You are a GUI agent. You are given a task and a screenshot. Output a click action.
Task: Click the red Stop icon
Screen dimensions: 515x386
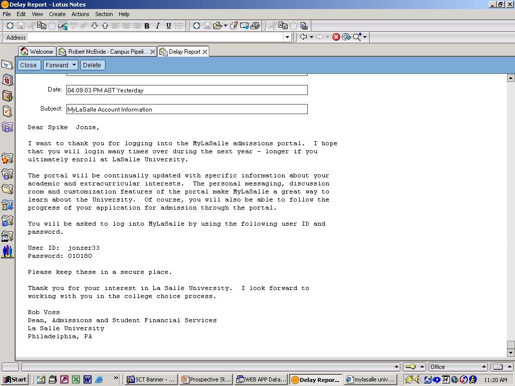click(x=336, y=37)
